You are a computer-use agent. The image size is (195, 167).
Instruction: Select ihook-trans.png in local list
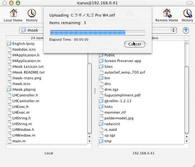pyautogui.click(x=27, y=78)
